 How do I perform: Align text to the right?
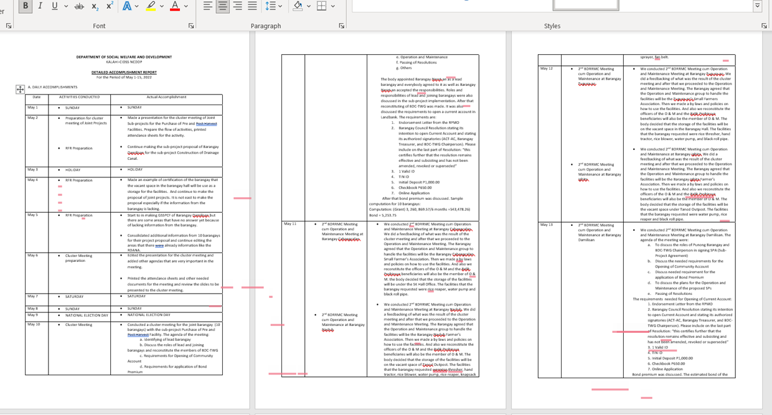click(x=237, y=6)
